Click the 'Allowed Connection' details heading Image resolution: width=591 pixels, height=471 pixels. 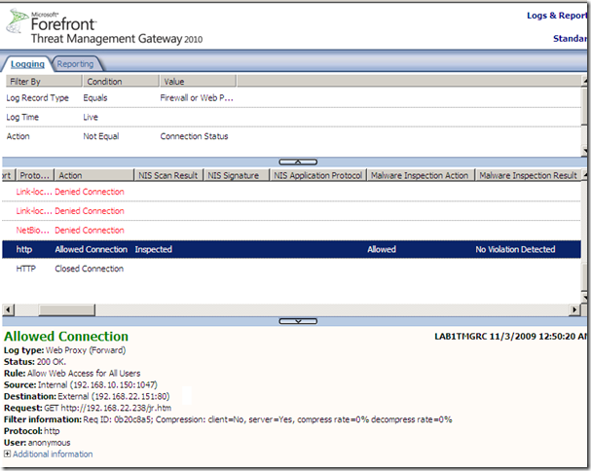coord(66,336)
